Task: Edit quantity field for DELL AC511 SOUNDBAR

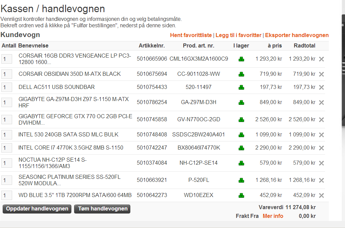Action: tap(7, 88)
